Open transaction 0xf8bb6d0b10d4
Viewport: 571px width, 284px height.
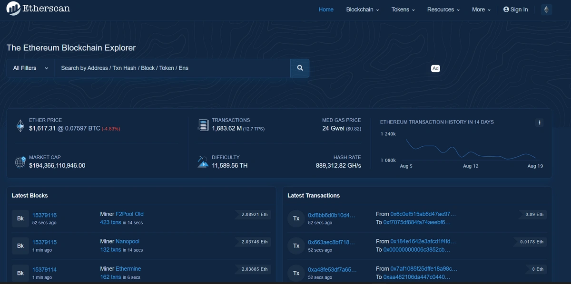click(x=331, y=215)
